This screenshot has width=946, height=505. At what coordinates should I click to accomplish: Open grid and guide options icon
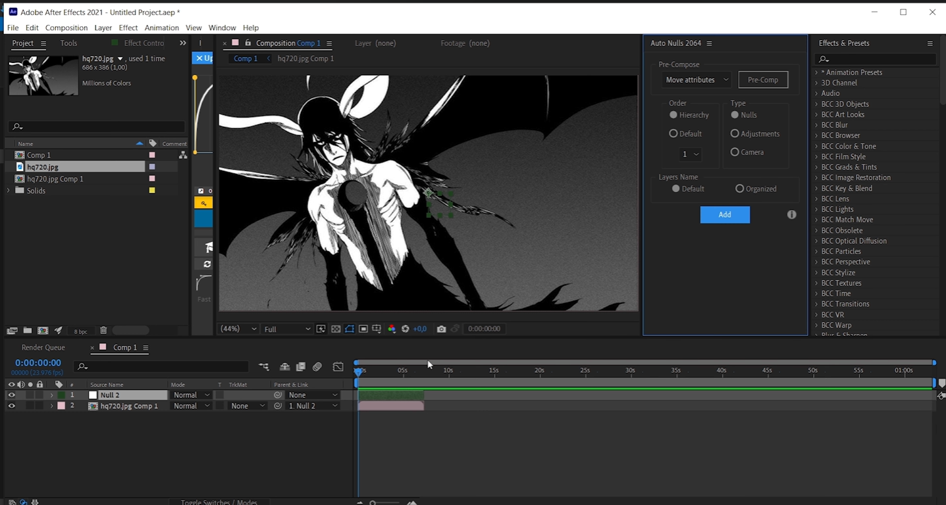coord(377,329)
